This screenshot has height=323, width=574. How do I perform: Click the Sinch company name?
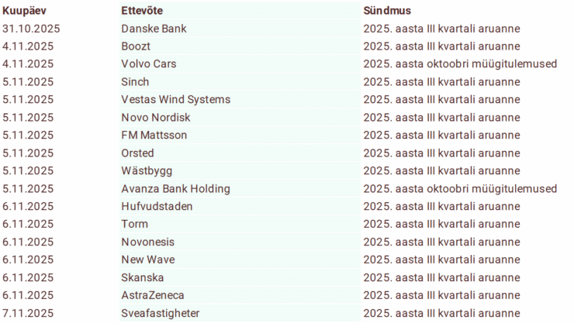[x=136, y=82]
